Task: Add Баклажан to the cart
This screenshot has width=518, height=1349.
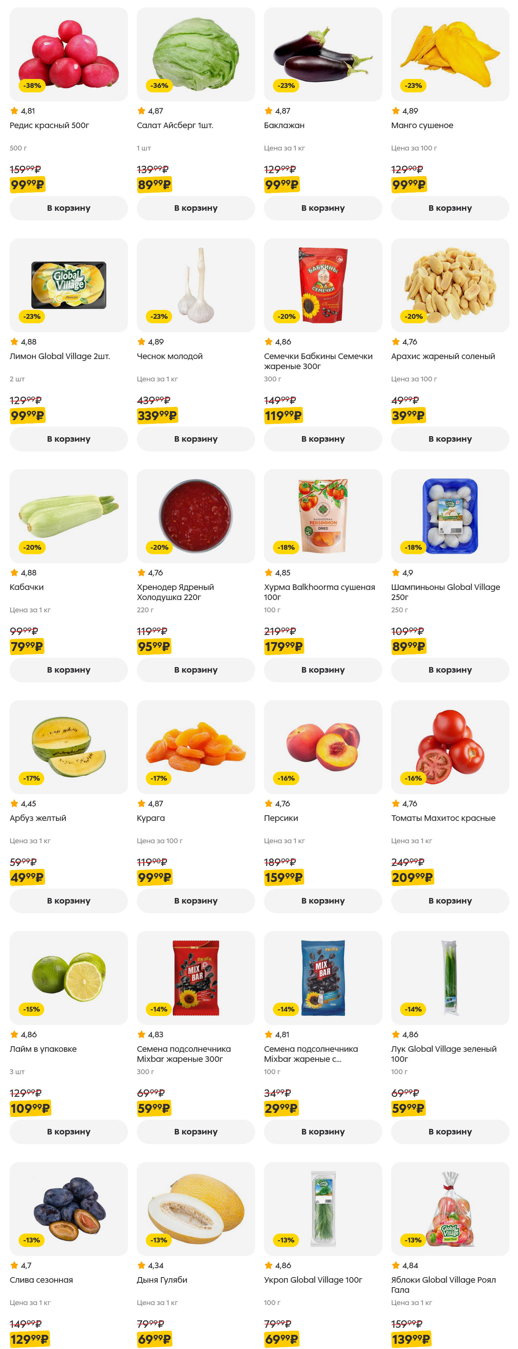Action: click(322, 208)
